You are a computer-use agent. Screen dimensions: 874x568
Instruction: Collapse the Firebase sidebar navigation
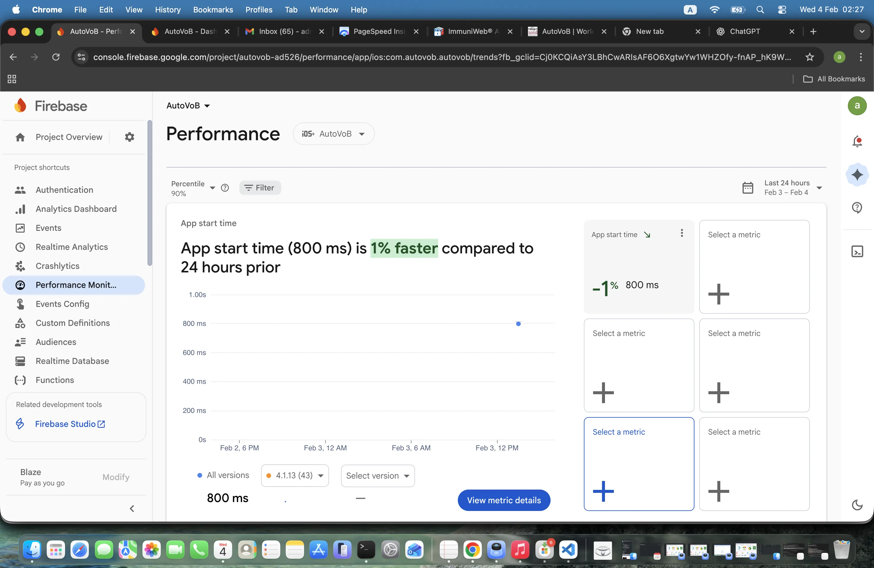[x=132, y=509]
